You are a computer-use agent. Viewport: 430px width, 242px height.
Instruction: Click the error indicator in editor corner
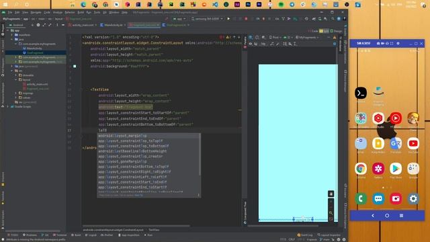[221, 37]
